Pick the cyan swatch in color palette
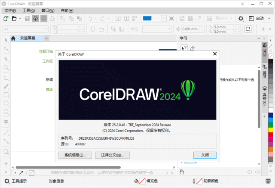The height and width of the screenshot is (188, 275). point(271,120)
